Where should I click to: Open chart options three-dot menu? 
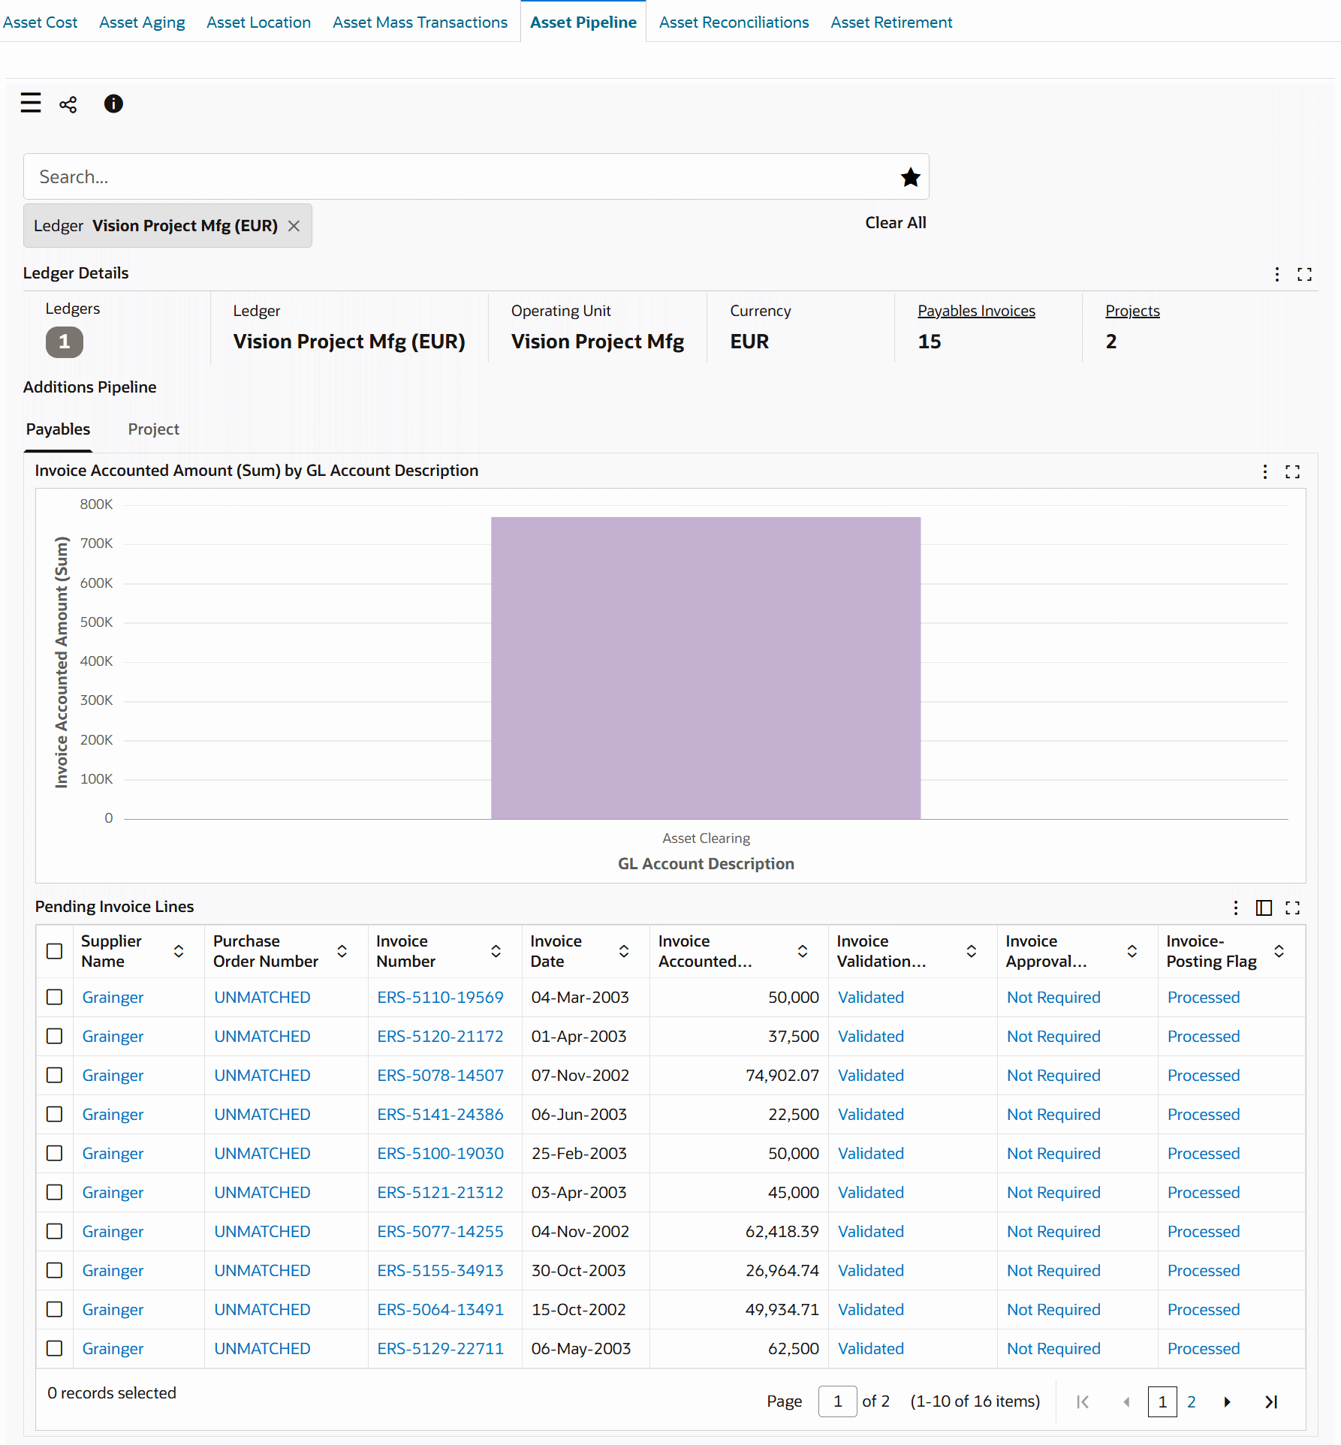click(x=1265, y=471)
